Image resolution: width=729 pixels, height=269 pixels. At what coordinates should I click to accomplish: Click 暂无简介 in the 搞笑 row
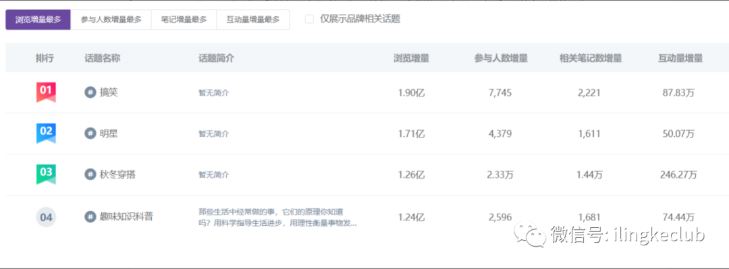[214, 93]
